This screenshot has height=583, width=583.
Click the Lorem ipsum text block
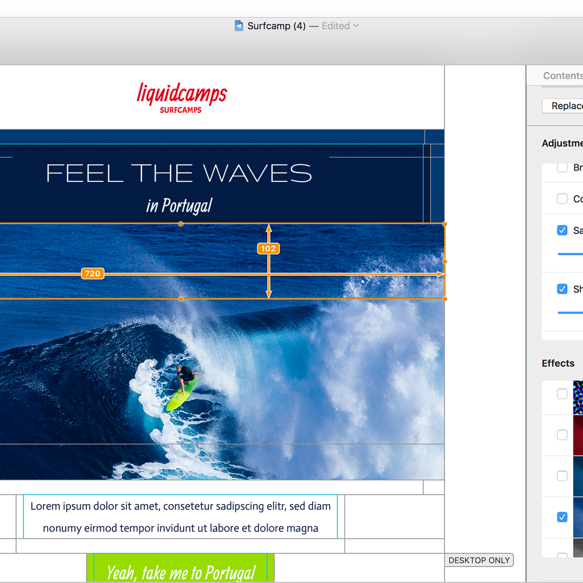(x=180, y=516)
